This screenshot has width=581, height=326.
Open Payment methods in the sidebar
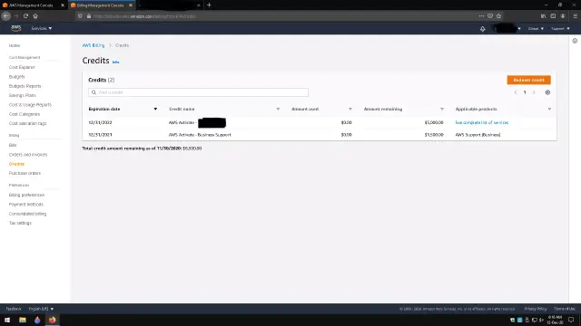click(x=26, y=205)
